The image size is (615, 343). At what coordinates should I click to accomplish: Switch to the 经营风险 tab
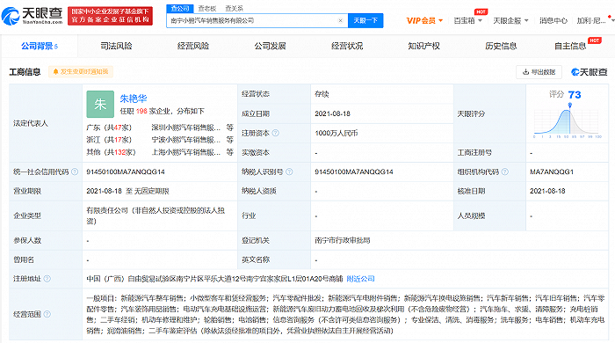193,46
